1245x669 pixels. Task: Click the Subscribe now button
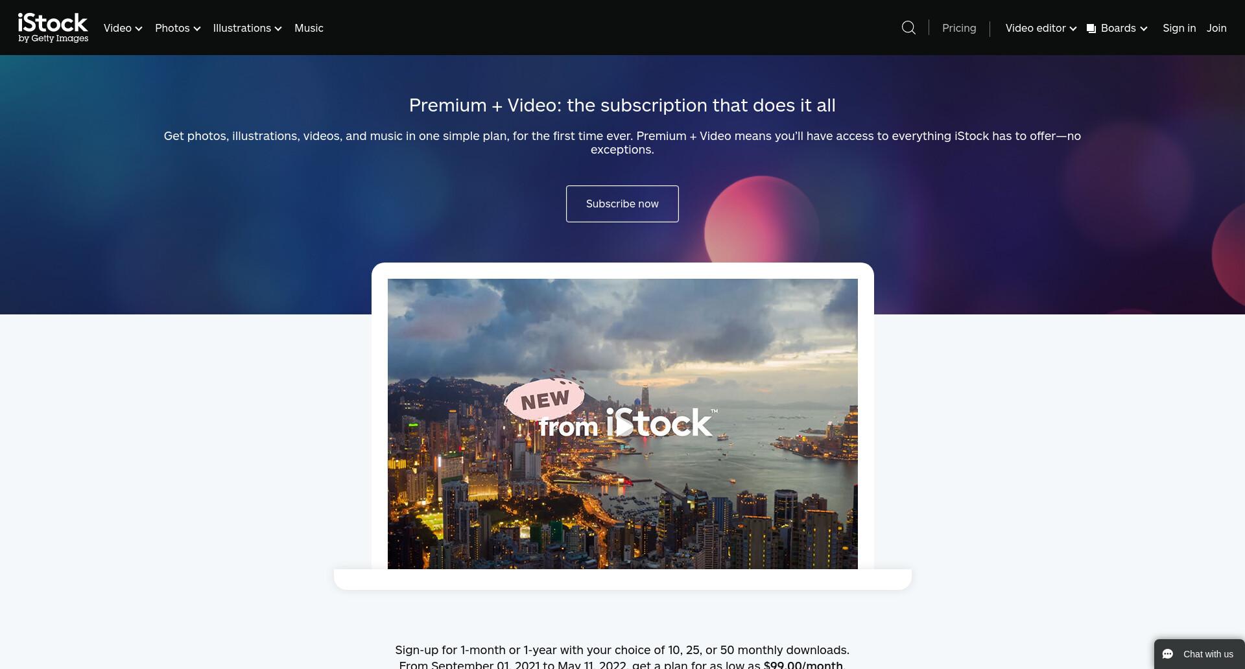[x=622, y=204]
